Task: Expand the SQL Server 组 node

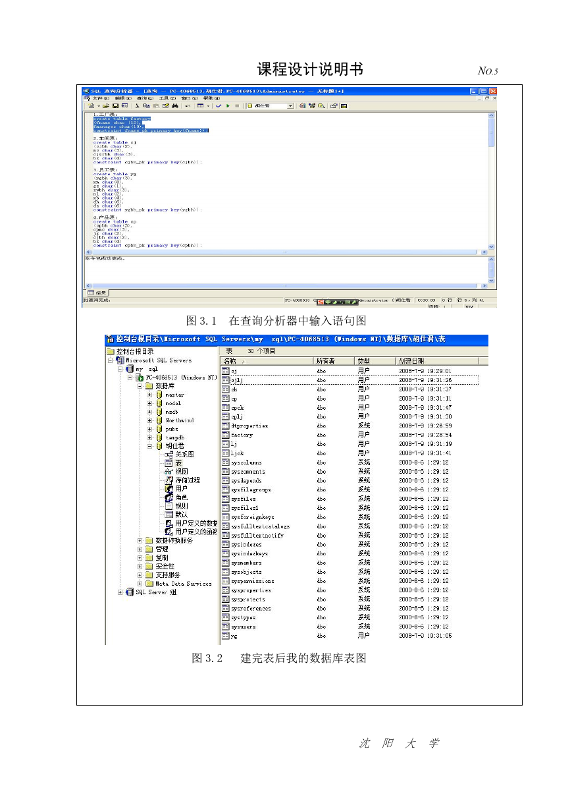Action: (120, 592)
